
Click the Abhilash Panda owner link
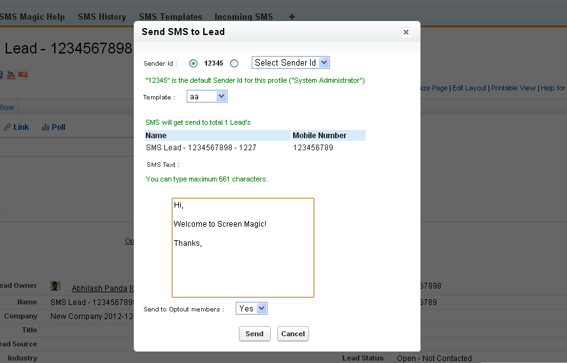point(99,288)
